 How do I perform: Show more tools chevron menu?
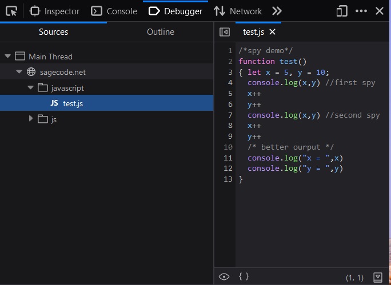[277, 11]
